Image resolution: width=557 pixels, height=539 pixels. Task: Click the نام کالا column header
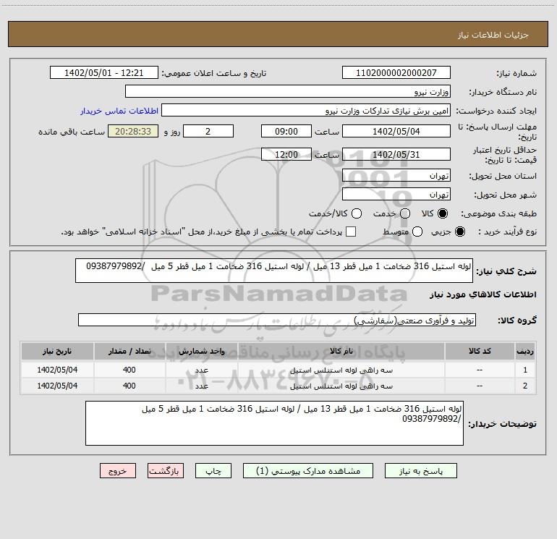(341, 351)
